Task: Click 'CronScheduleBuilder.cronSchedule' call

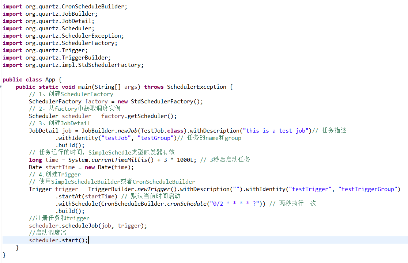Action: pos(154,203)
